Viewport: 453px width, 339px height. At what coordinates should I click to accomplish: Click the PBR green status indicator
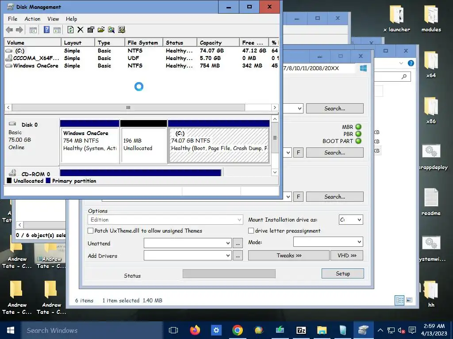tap(358, 134)
